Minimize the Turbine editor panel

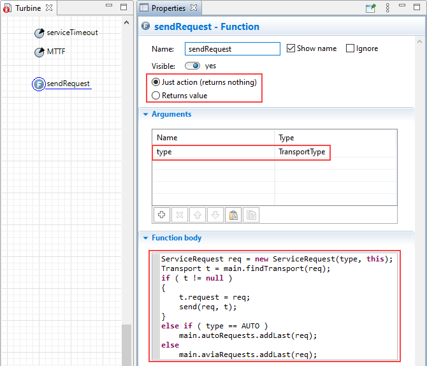[109, 5]
